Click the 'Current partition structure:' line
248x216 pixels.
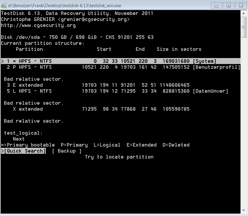pyautogui.click(x=43, y=43)
